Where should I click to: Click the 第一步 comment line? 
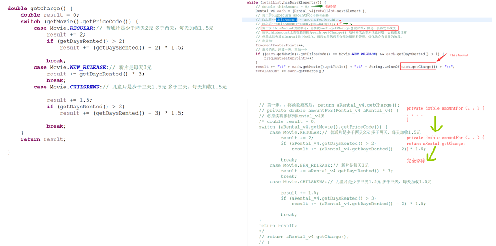[329, 105]
